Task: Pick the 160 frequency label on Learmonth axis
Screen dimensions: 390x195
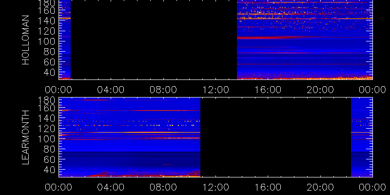Action: click(47, 108)
